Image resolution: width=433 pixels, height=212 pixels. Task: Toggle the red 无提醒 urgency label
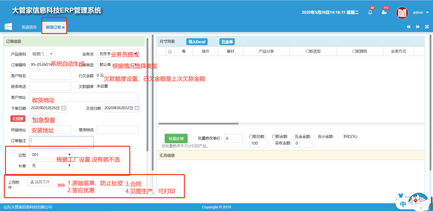point(18,118)
